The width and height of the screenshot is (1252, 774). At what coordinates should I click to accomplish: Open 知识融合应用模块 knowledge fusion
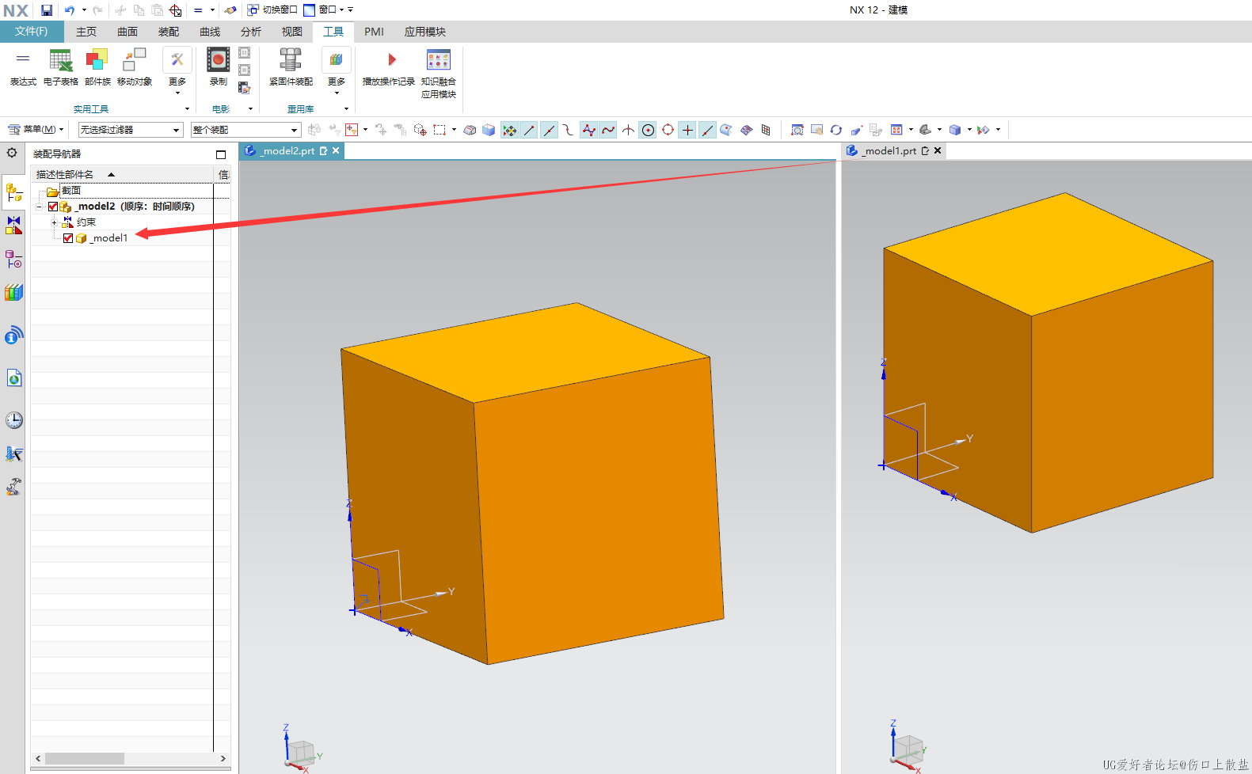(439, 74)
